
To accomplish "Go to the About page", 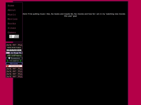I will coord(12,10).
